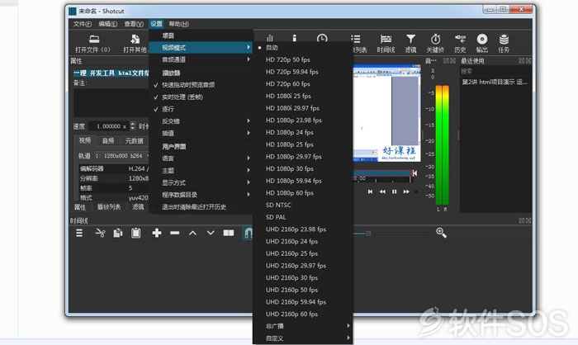
Task: Open the 任务 jobs icon
Action: 504,39
